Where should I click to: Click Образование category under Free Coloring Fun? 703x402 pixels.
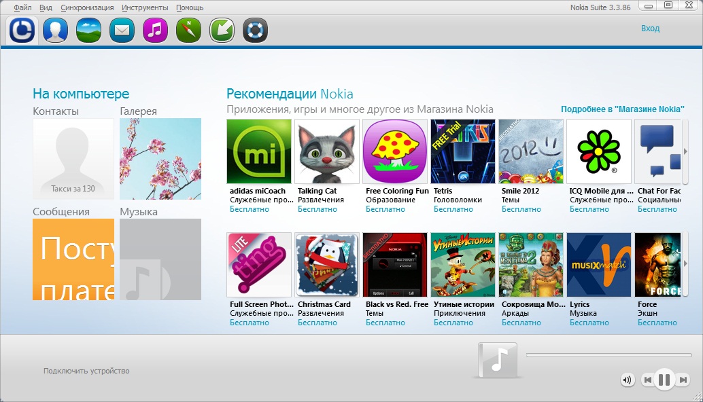click(390, 200)
